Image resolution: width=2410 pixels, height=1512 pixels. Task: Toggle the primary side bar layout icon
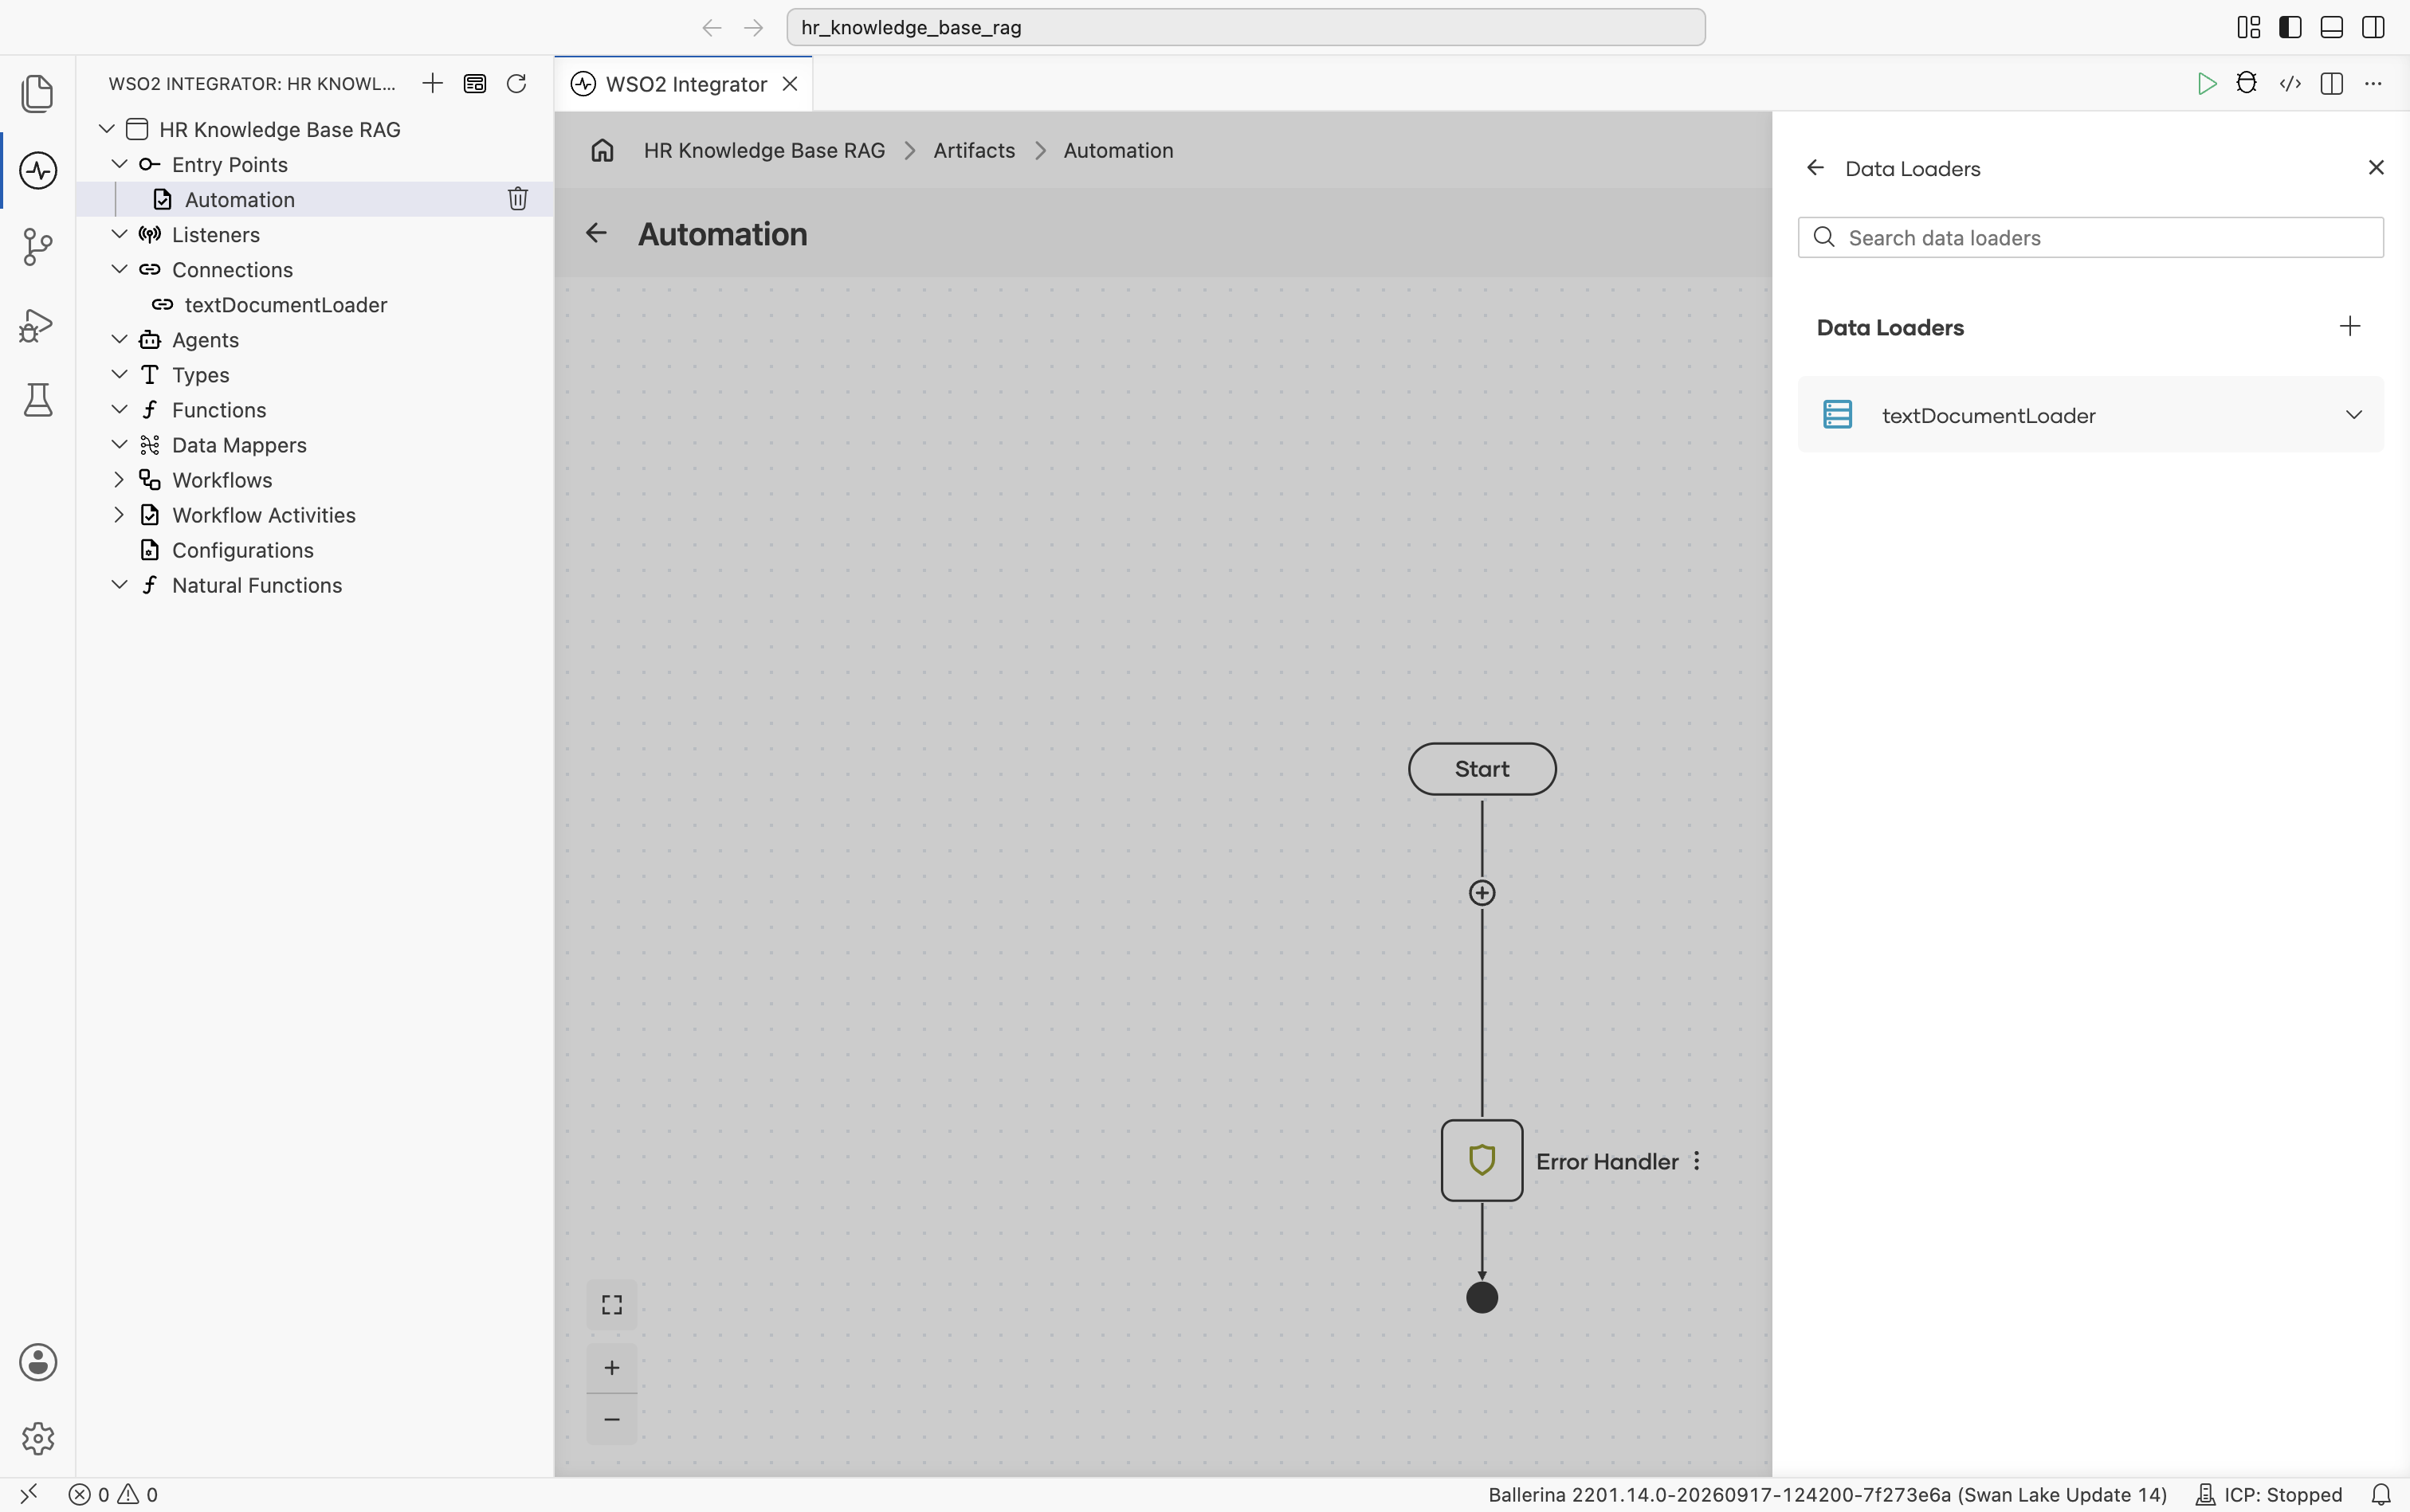coord(2289,27)
